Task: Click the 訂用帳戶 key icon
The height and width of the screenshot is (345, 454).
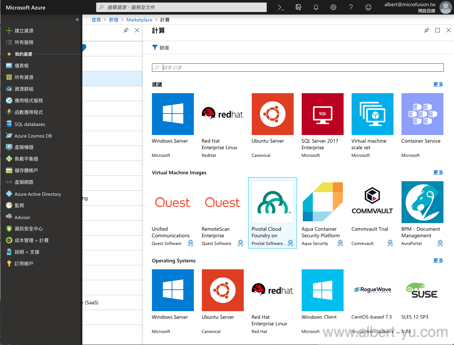Action: [9, 263]
